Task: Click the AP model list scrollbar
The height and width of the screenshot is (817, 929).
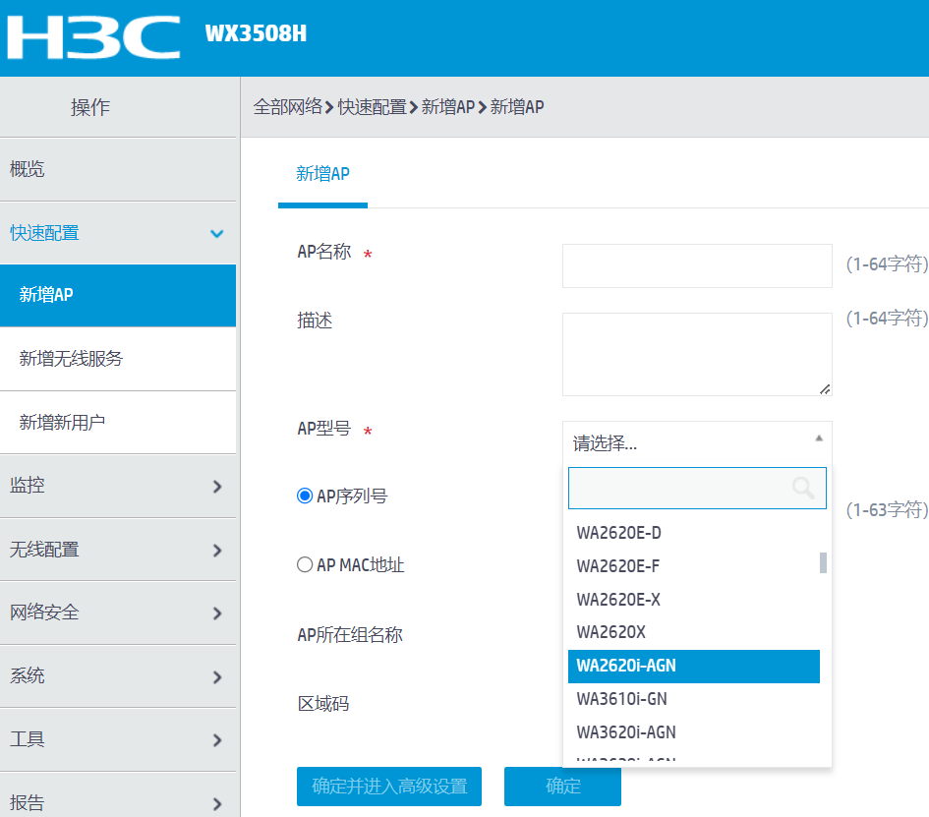Action: [824, 562]
